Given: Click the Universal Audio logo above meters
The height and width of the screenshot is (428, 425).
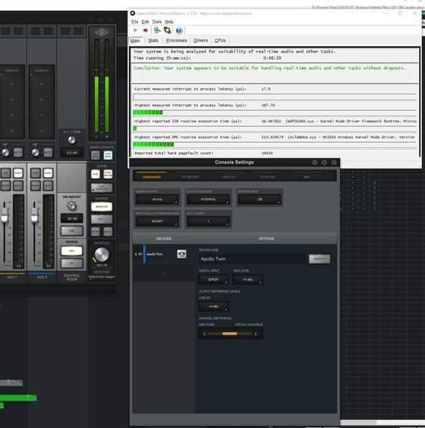Looking at the screenshot, I should tap(102, 33).
